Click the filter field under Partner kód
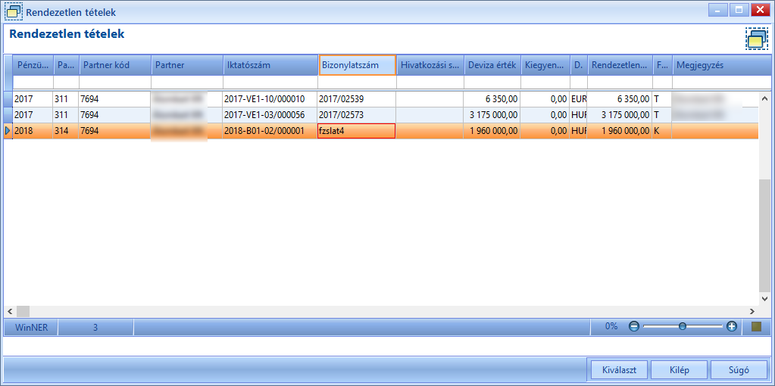 115,82
